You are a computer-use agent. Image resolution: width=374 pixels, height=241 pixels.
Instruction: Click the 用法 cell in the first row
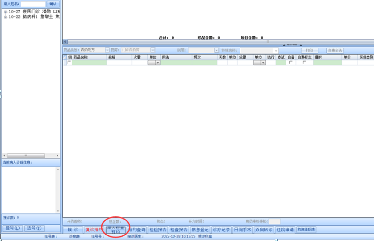177,63
